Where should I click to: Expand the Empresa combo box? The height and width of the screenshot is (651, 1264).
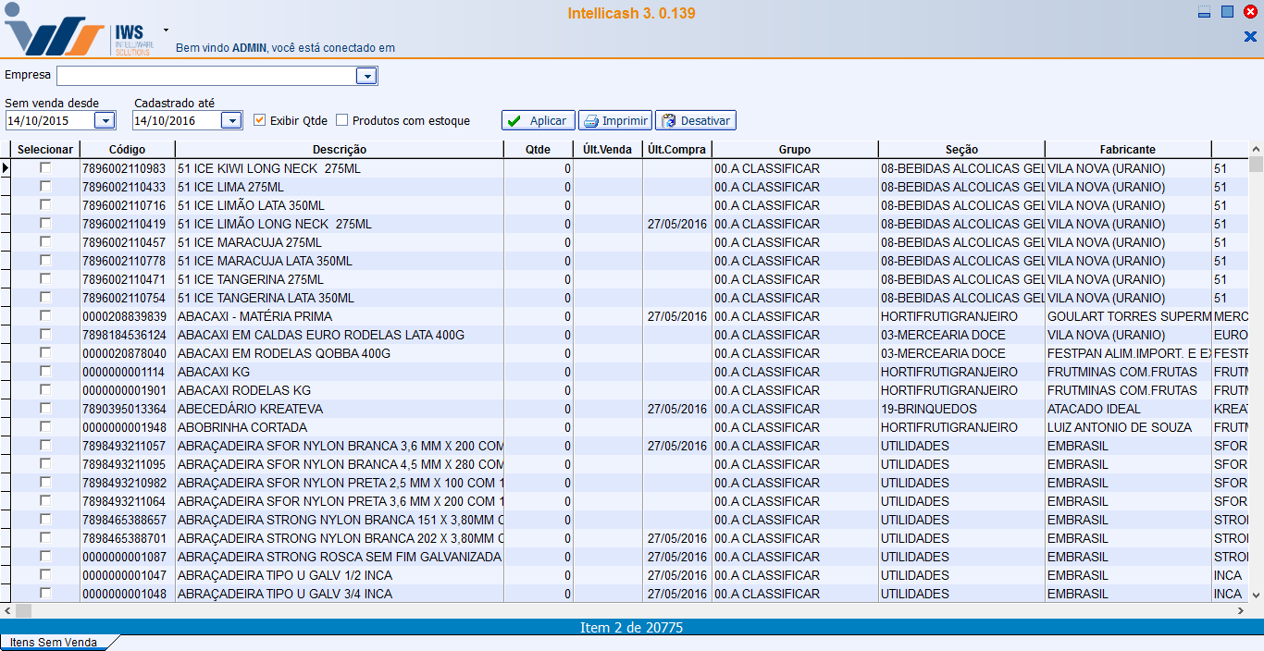(366, 76)
